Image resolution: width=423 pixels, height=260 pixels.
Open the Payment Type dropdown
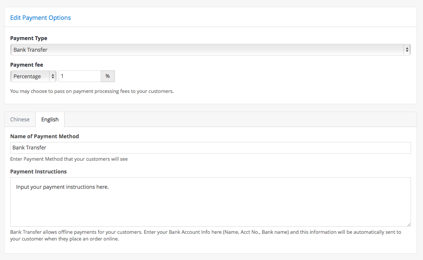[211, 50]
